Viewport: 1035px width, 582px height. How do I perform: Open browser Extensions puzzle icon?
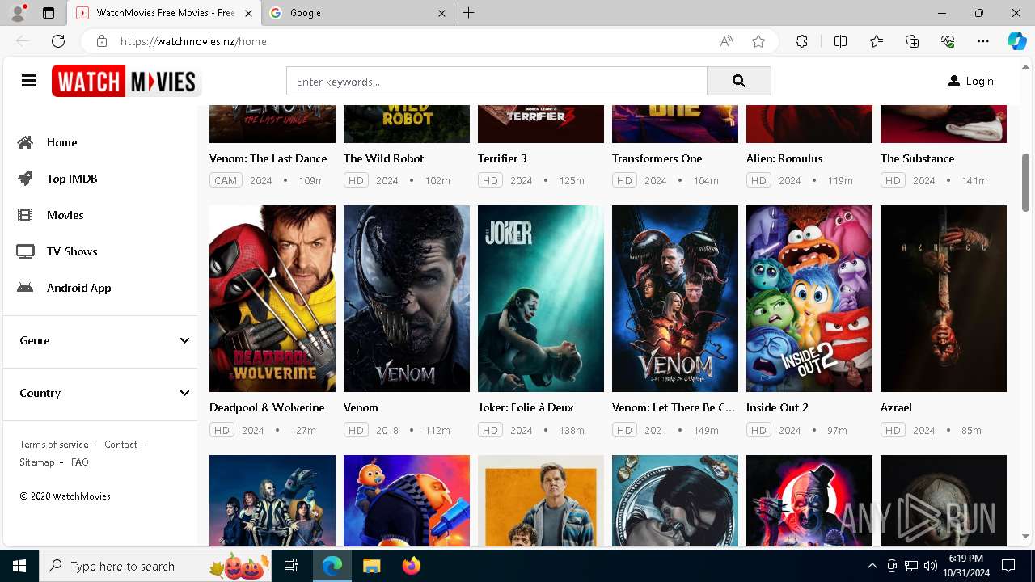pyautogui.click(x=801, y=41)
